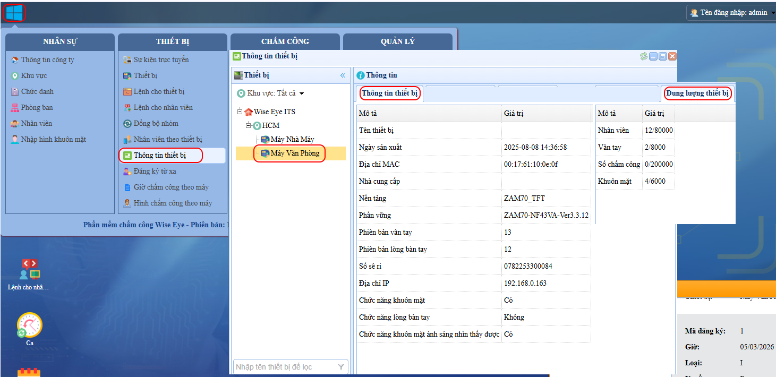
Task: Open the Ca clock desktop shortcut
Action: tap(29, 325)
